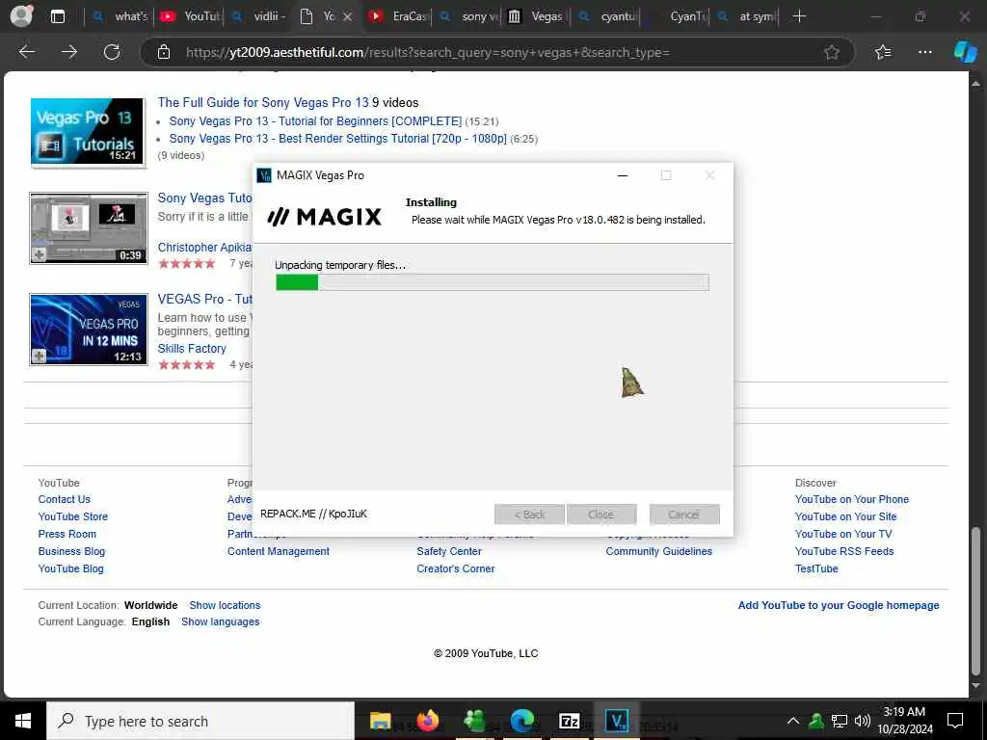
Task: Minimize the MAGIX Vegas Pro installer window
Action: (x=623, y=175)
